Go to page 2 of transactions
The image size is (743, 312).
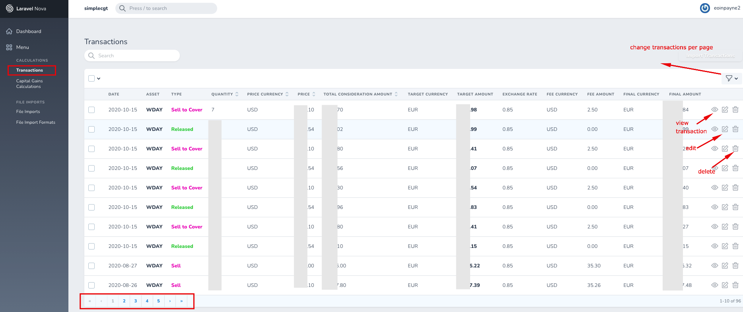click(x=124, y=301)
